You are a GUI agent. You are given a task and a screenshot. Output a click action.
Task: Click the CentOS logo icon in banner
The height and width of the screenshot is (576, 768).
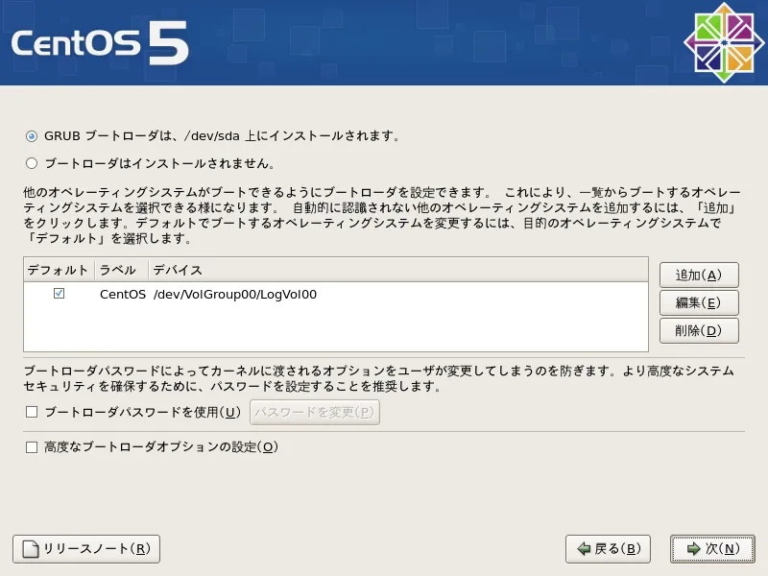(x=724, y=42)
